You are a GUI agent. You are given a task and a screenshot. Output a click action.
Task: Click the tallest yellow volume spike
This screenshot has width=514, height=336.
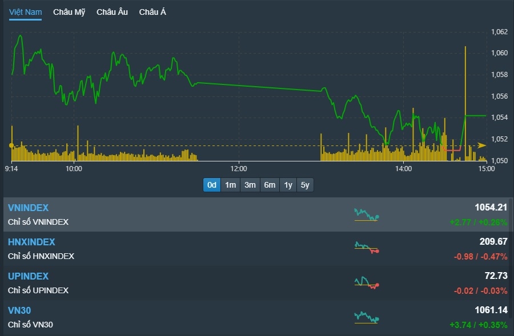click(465, 86)
